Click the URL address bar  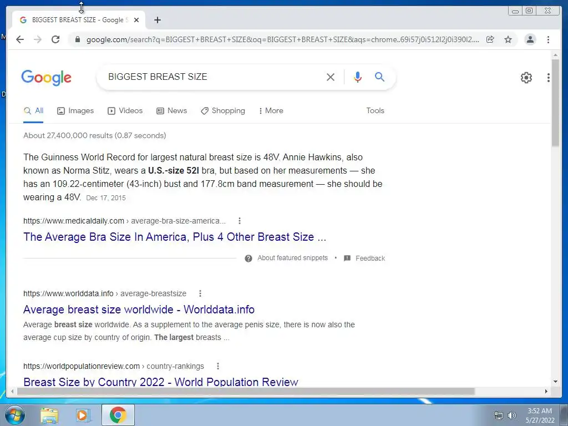[x=282, y=39]
